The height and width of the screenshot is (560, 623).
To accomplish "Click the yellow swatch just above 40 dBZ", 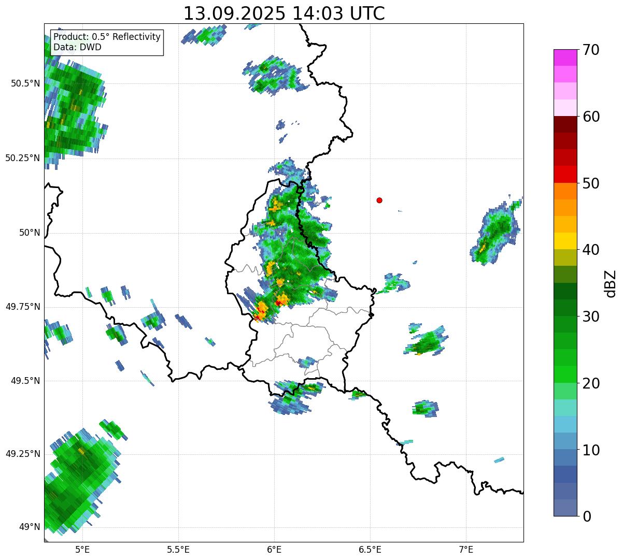I will (x=564, y=241).
